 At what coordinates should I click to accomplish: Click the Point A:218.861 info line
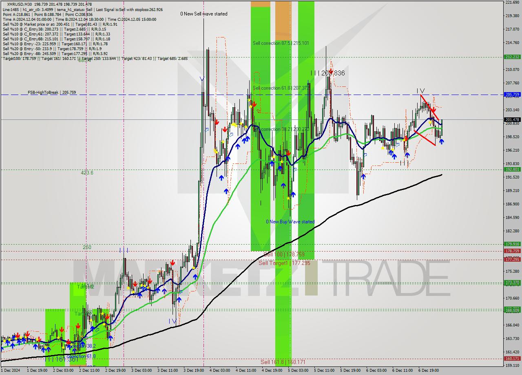click(x=48, y=14)
